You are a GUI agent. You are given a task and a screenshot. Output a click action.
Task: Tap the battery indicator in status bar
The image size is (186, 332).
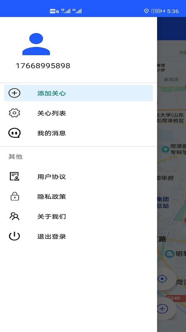pyautogui.click(x=157, y=11)
